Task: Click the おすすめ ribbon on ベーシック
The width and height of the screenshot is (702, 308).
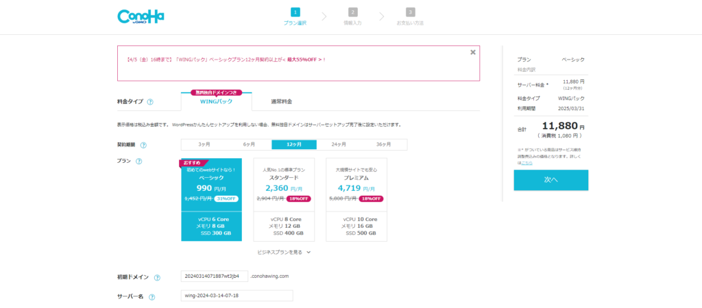Action: click(193, 163)
